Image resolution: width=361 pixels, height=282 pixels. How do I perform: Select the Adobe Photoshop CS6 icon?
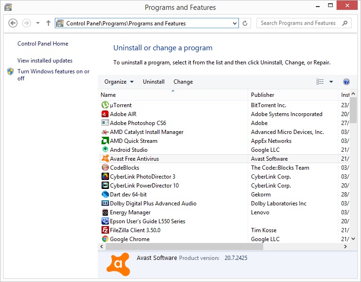pyautogui.click(x=105, y=123)
